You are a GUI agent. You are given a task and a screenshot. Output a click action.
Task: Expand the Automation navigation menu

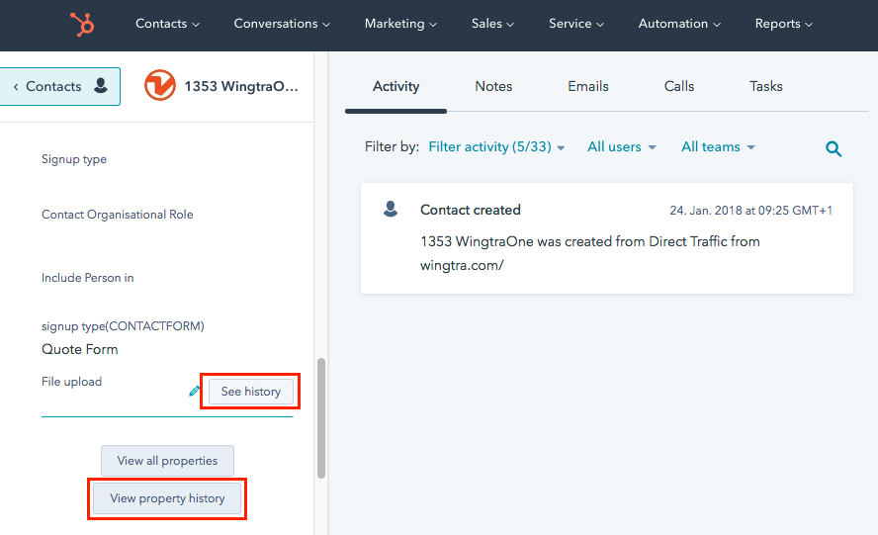tap(679, 24)
